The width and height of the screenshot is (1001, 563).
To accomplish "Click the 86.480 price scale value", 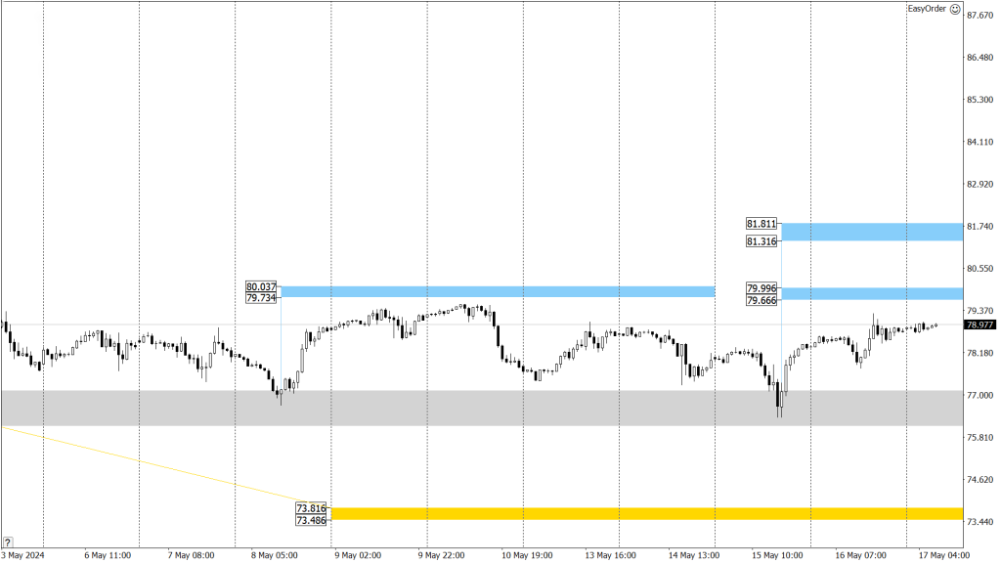I will 979,58.
